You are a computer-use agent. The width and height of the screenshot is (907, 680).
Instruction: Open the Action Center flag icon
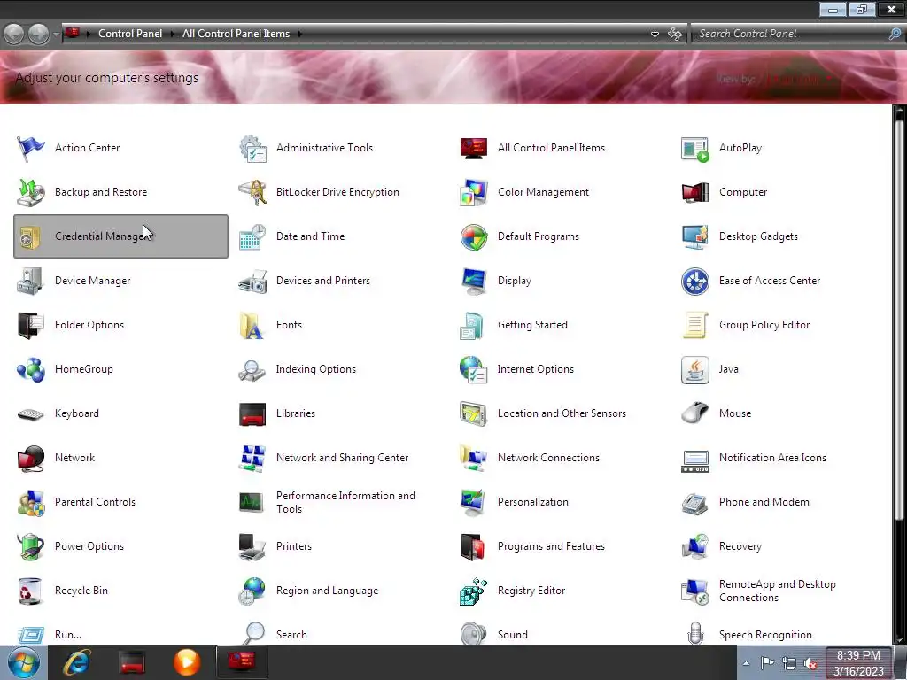30,148
